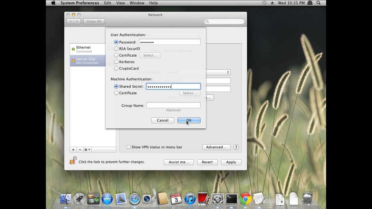The image size is (372, 209).
Task: Open the help question mark button
Action: (x=236, y=147)
